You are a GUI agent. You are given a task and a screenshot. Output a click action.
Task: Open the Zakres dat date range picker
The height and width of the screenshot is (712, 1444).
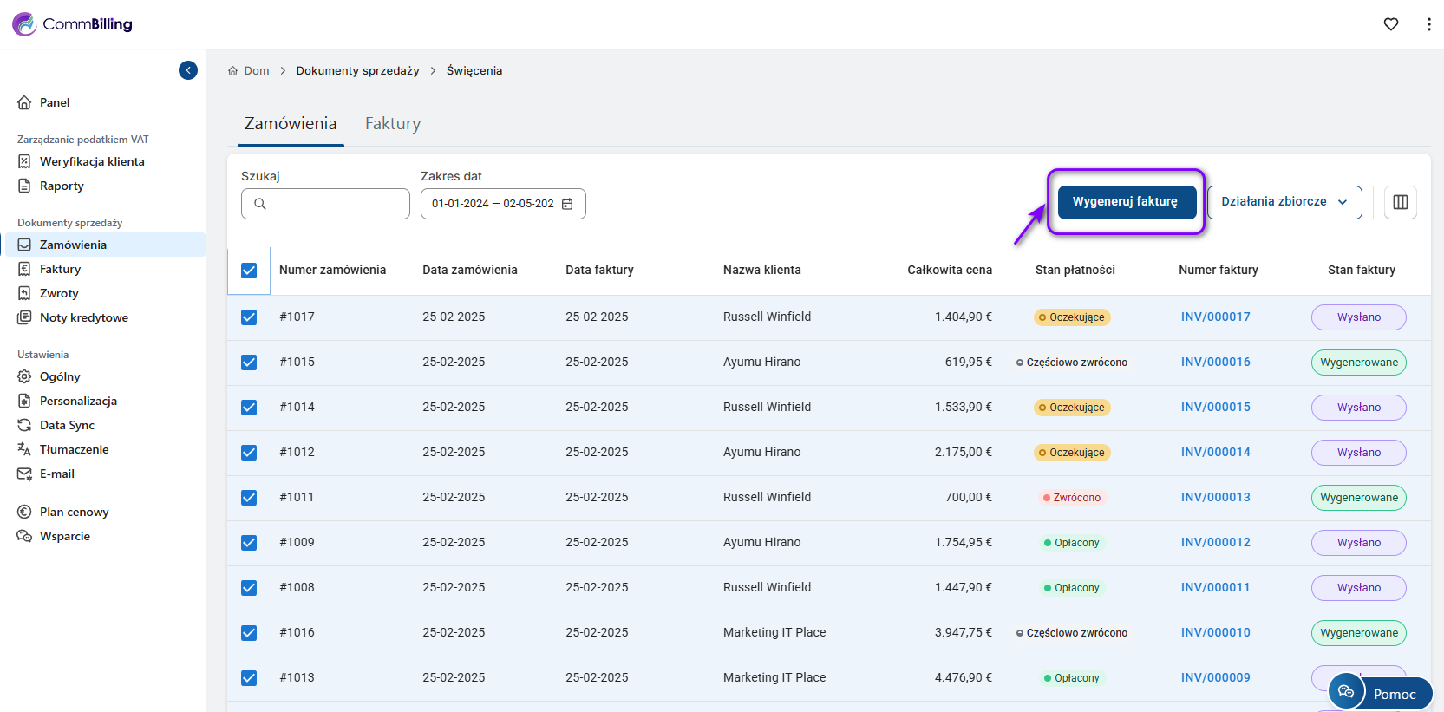tap(493, 204)
